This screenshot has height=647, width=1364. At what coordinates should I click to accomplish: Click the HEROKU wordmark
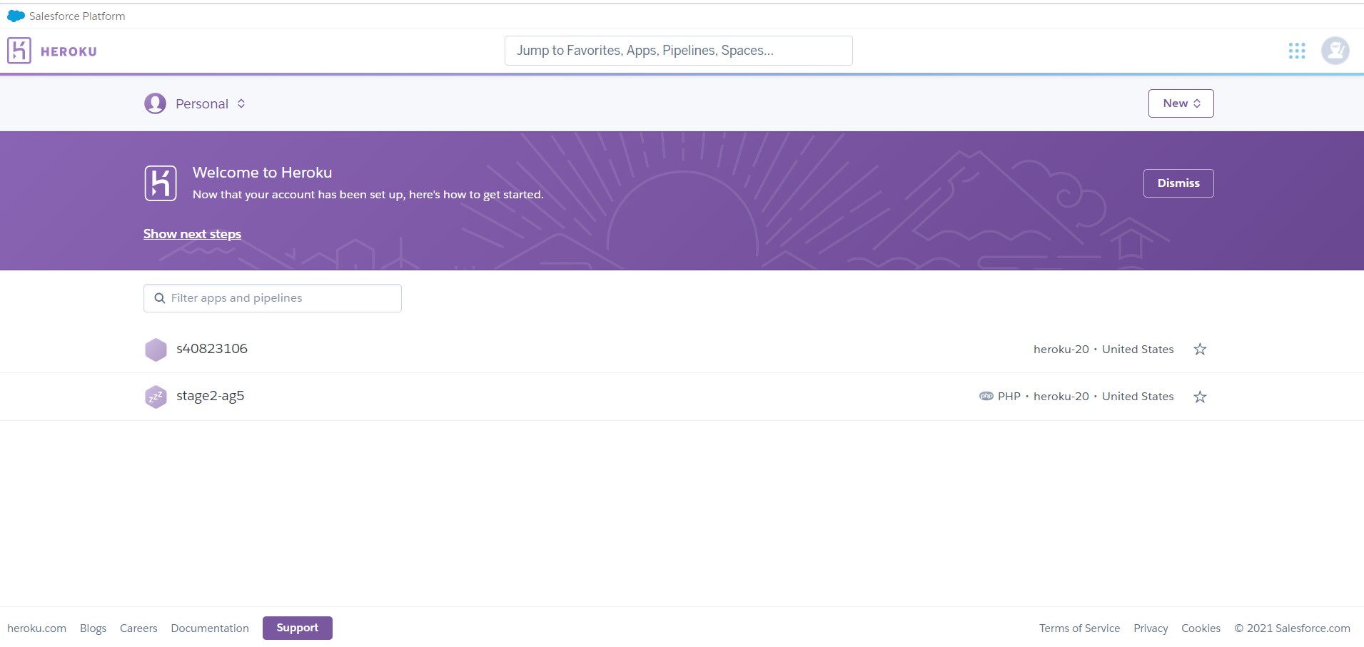[69, 51]
